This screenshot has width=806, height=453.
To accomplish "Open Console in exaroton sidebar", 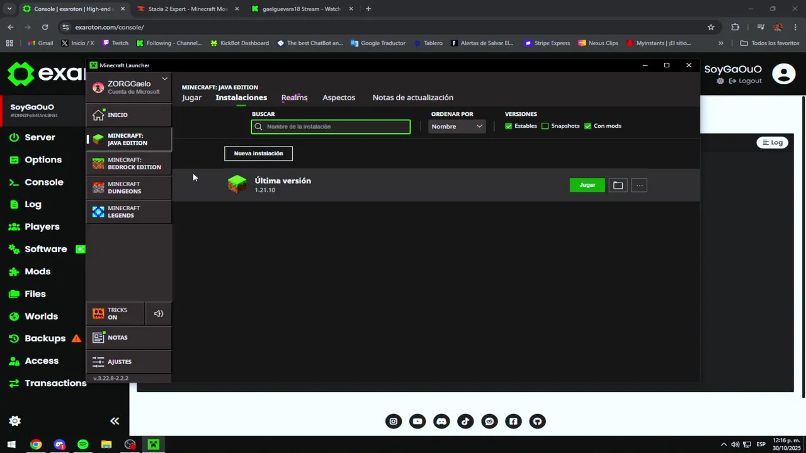I will [x=43, y=182].
